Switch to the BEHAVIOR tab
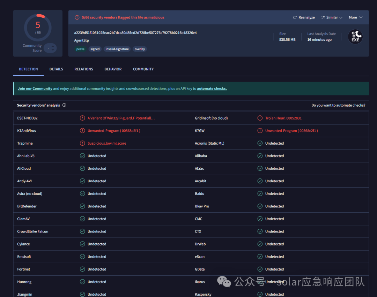 coord(113,69)
